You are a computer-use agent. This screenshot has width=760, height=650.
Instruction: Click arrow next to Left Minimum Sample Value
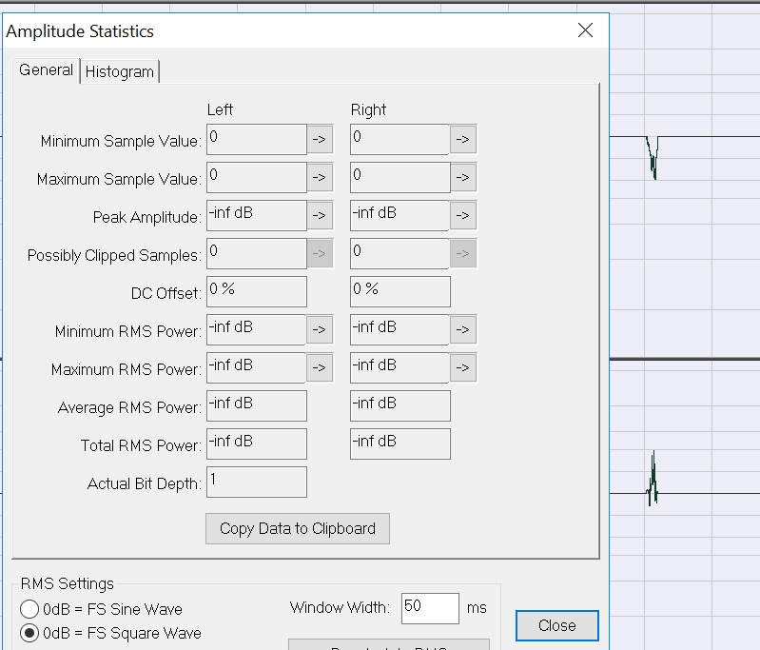coord(320,140)
